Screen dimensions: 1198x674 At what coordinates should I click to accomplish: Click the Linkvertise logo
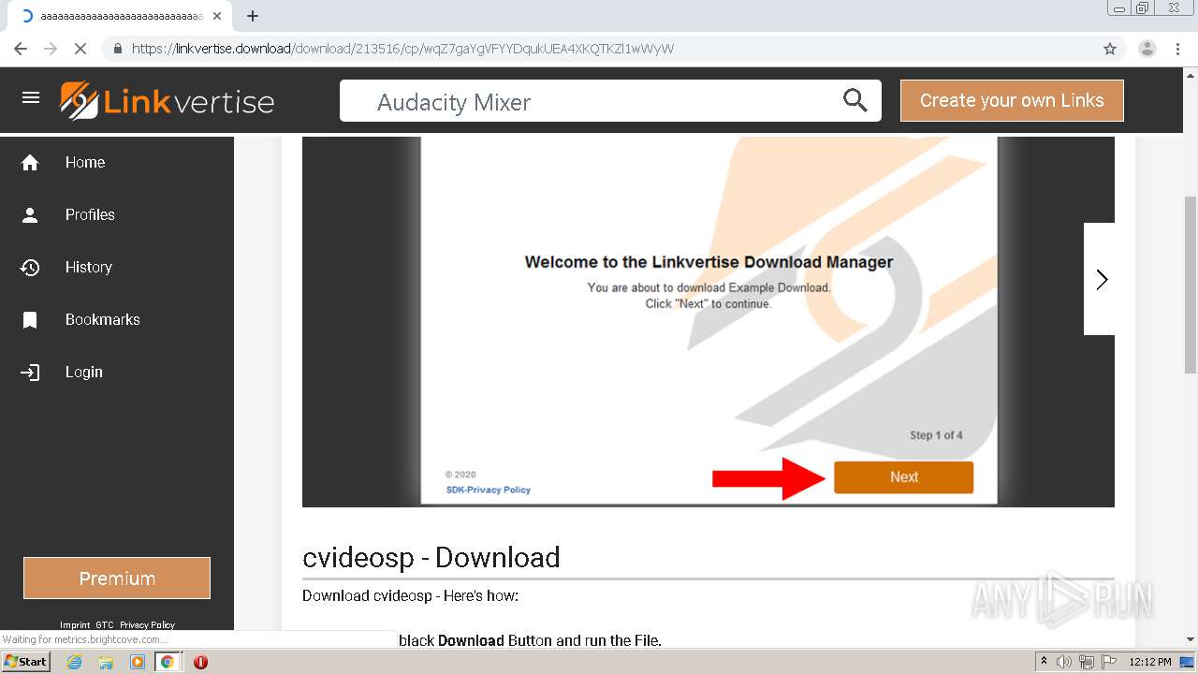point(168,101)
